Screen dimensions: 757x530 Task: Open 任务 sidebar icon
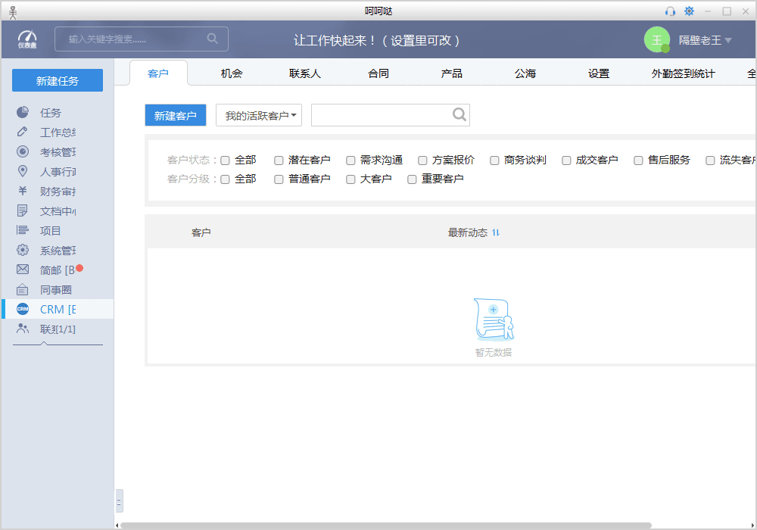coord(23,113)
